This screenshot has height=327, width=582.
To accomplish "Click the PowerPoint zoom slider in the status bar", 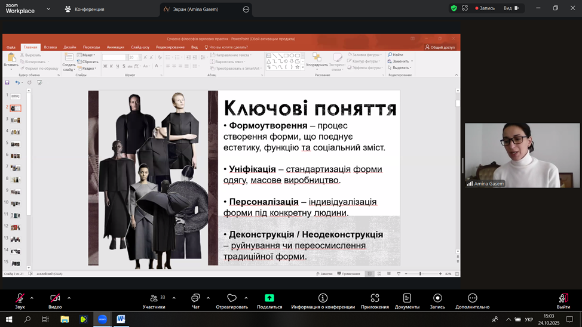I will point(421,274).
